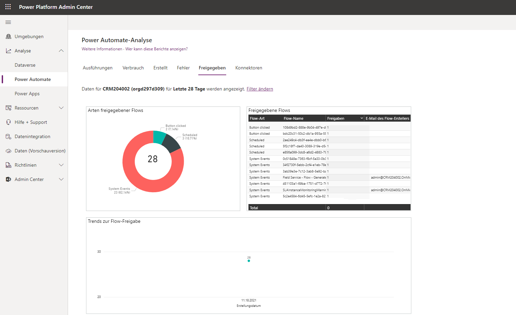This screenshot has width=516, height=315.
Task: Expand the Admin Center section chevron
Action: click(61, 179)
